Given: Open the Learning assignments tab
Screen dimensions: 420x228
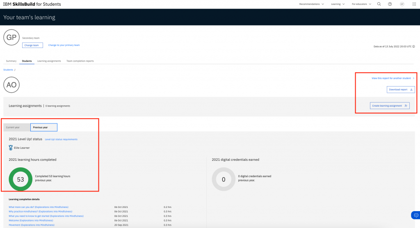Looking at the screenshot, I should point(49,61).
